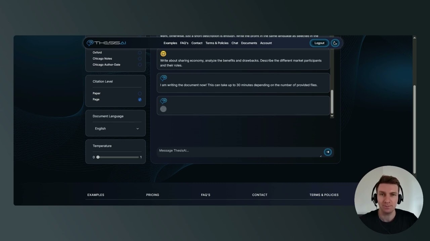Follow the PRICING footer link
430x241 pixels.
click(153, 195)
